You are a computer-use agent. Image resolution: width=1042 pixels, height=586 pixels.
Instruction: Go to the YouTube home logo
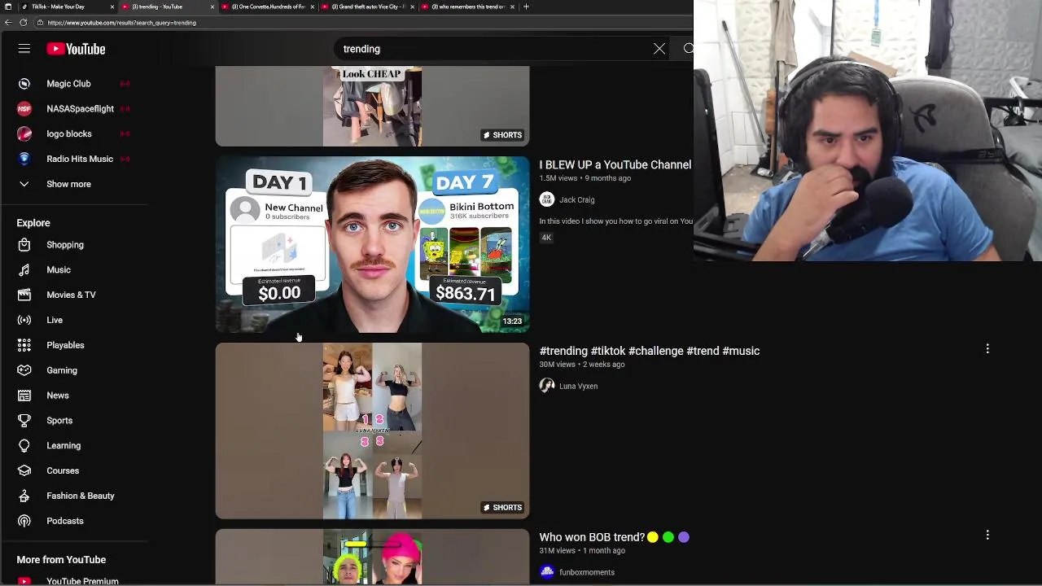[76, 49]
